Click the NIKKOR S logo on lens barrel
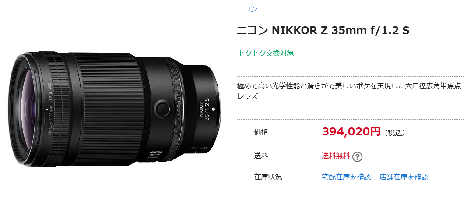Viewport: 467px width, 198px height. 156,154
